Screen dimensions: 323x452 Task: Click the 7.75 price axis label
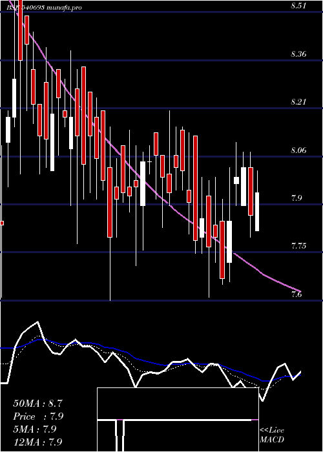(298, 246)
